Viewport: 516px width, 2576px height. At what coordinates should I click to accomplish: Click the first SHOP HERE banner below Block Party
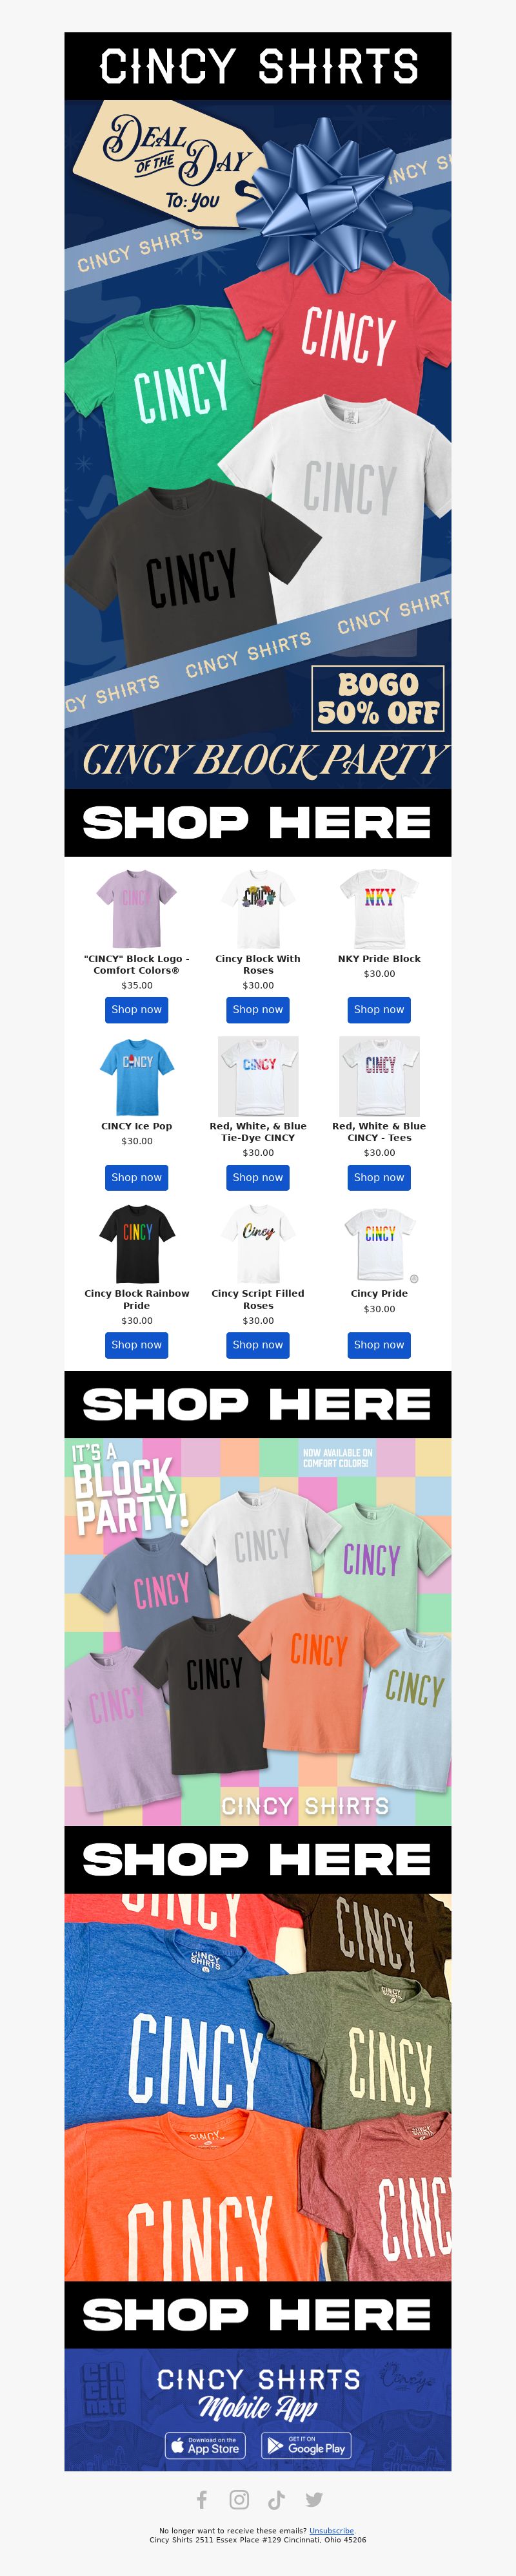[x=257, y=822]
